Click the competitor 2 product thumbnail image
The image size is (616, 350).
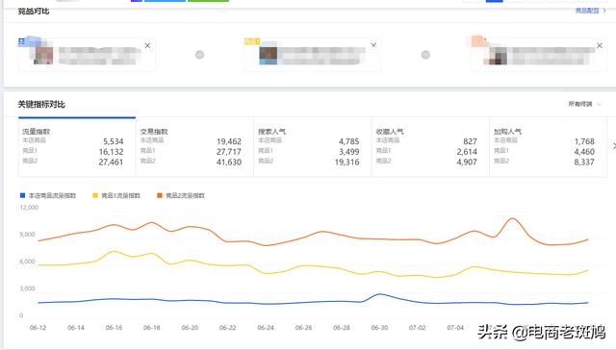(x=498, y=56)
